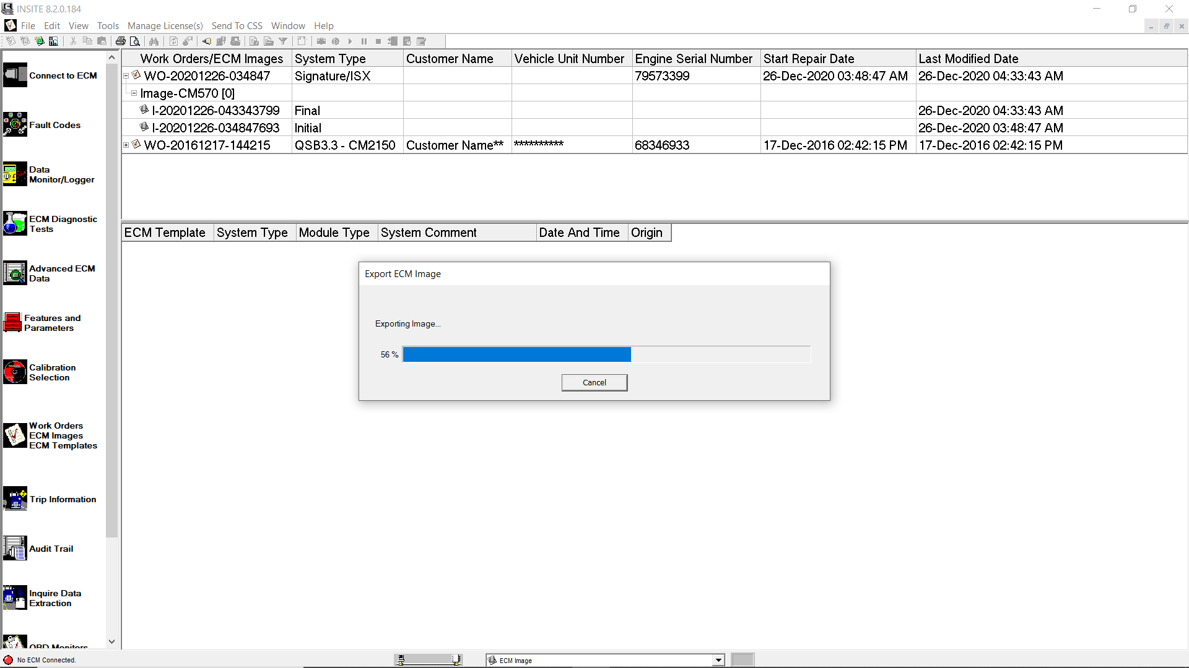Open the Audit Trail view
This screenshot has width=1189, height=668.
point(51,549)
